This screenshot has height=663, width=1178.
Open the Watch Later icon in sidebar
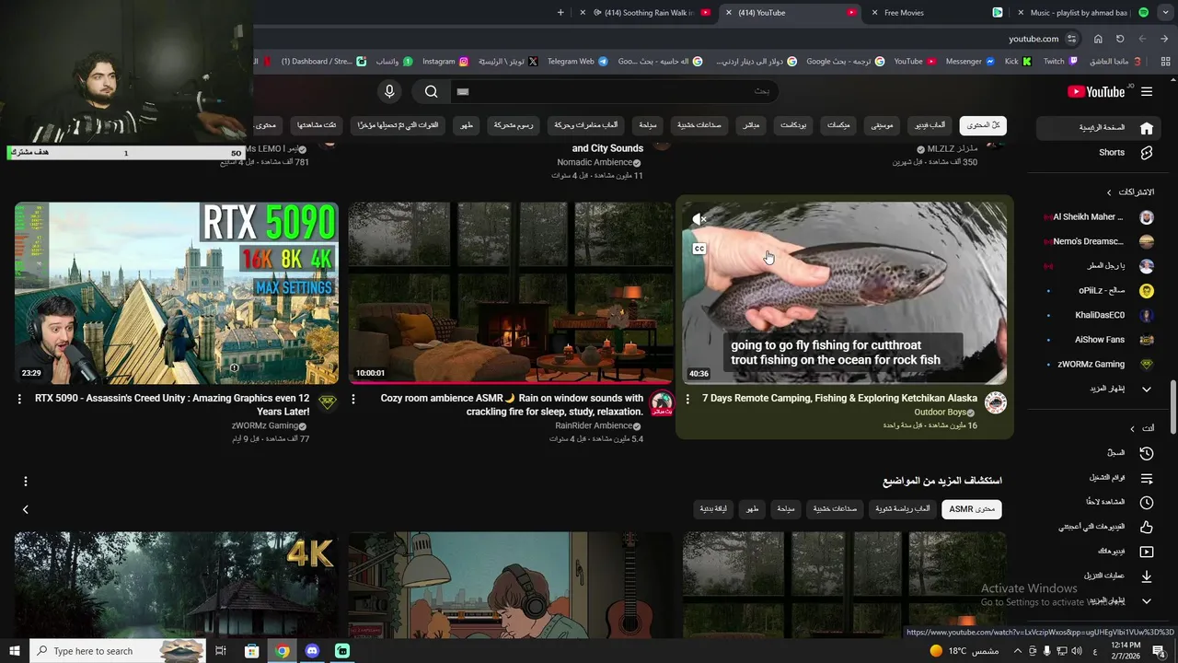[1146, 503]
